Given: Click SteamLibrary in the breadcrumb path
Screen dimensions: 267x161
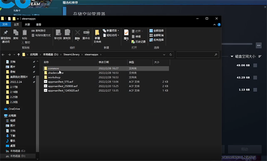Looking at the screenshot, I should click(x=72, y=54).
